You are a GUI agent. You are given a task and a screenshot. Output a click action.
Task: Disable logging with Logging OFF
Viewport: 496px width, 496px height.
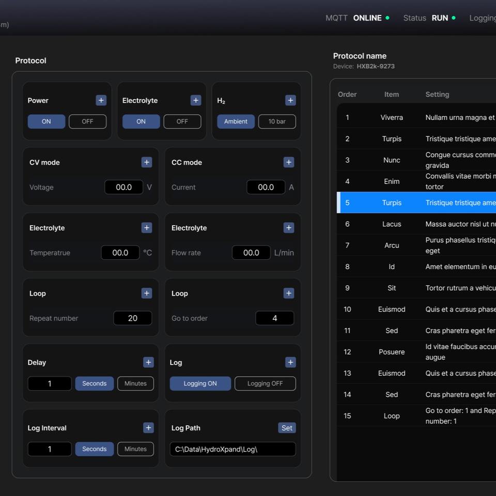pyautogui.click(x=265, y=383)
